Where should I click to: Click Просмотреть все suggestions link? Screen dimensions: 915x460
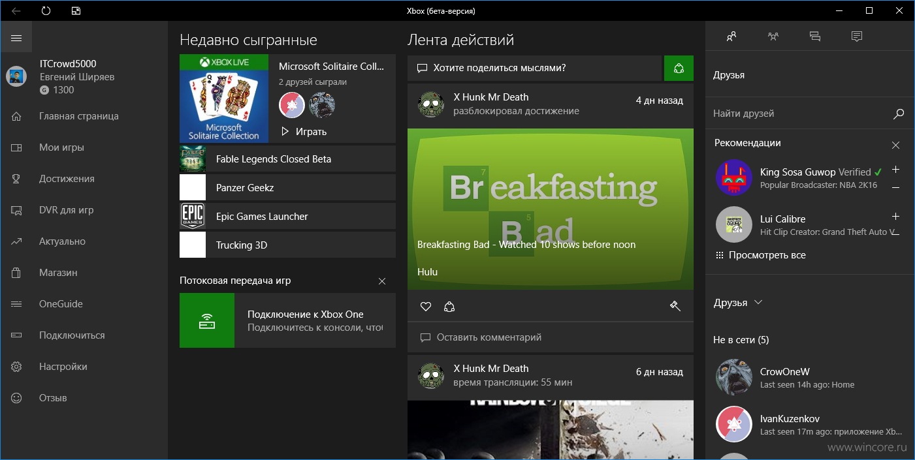click(x=760, y=255)
